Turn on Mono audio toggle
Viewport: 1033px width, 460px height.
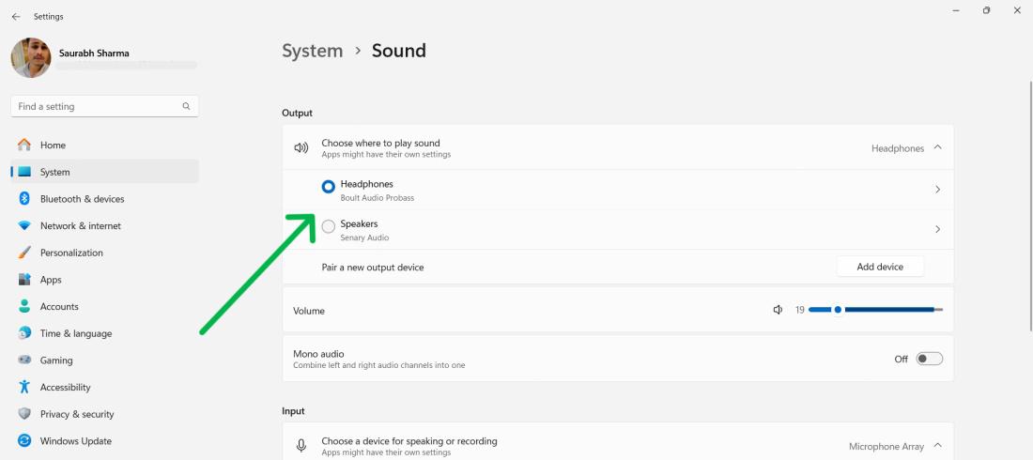(929, 359)
